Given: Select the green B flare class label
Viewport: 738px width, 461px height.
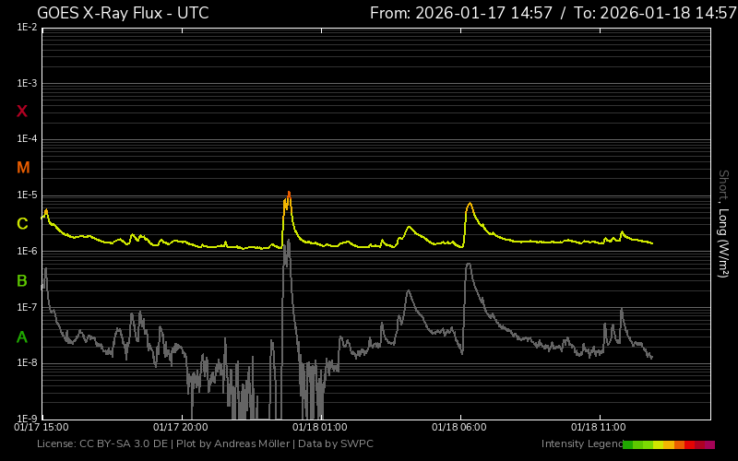Looking at the screenshot, I should click(23, 280).
